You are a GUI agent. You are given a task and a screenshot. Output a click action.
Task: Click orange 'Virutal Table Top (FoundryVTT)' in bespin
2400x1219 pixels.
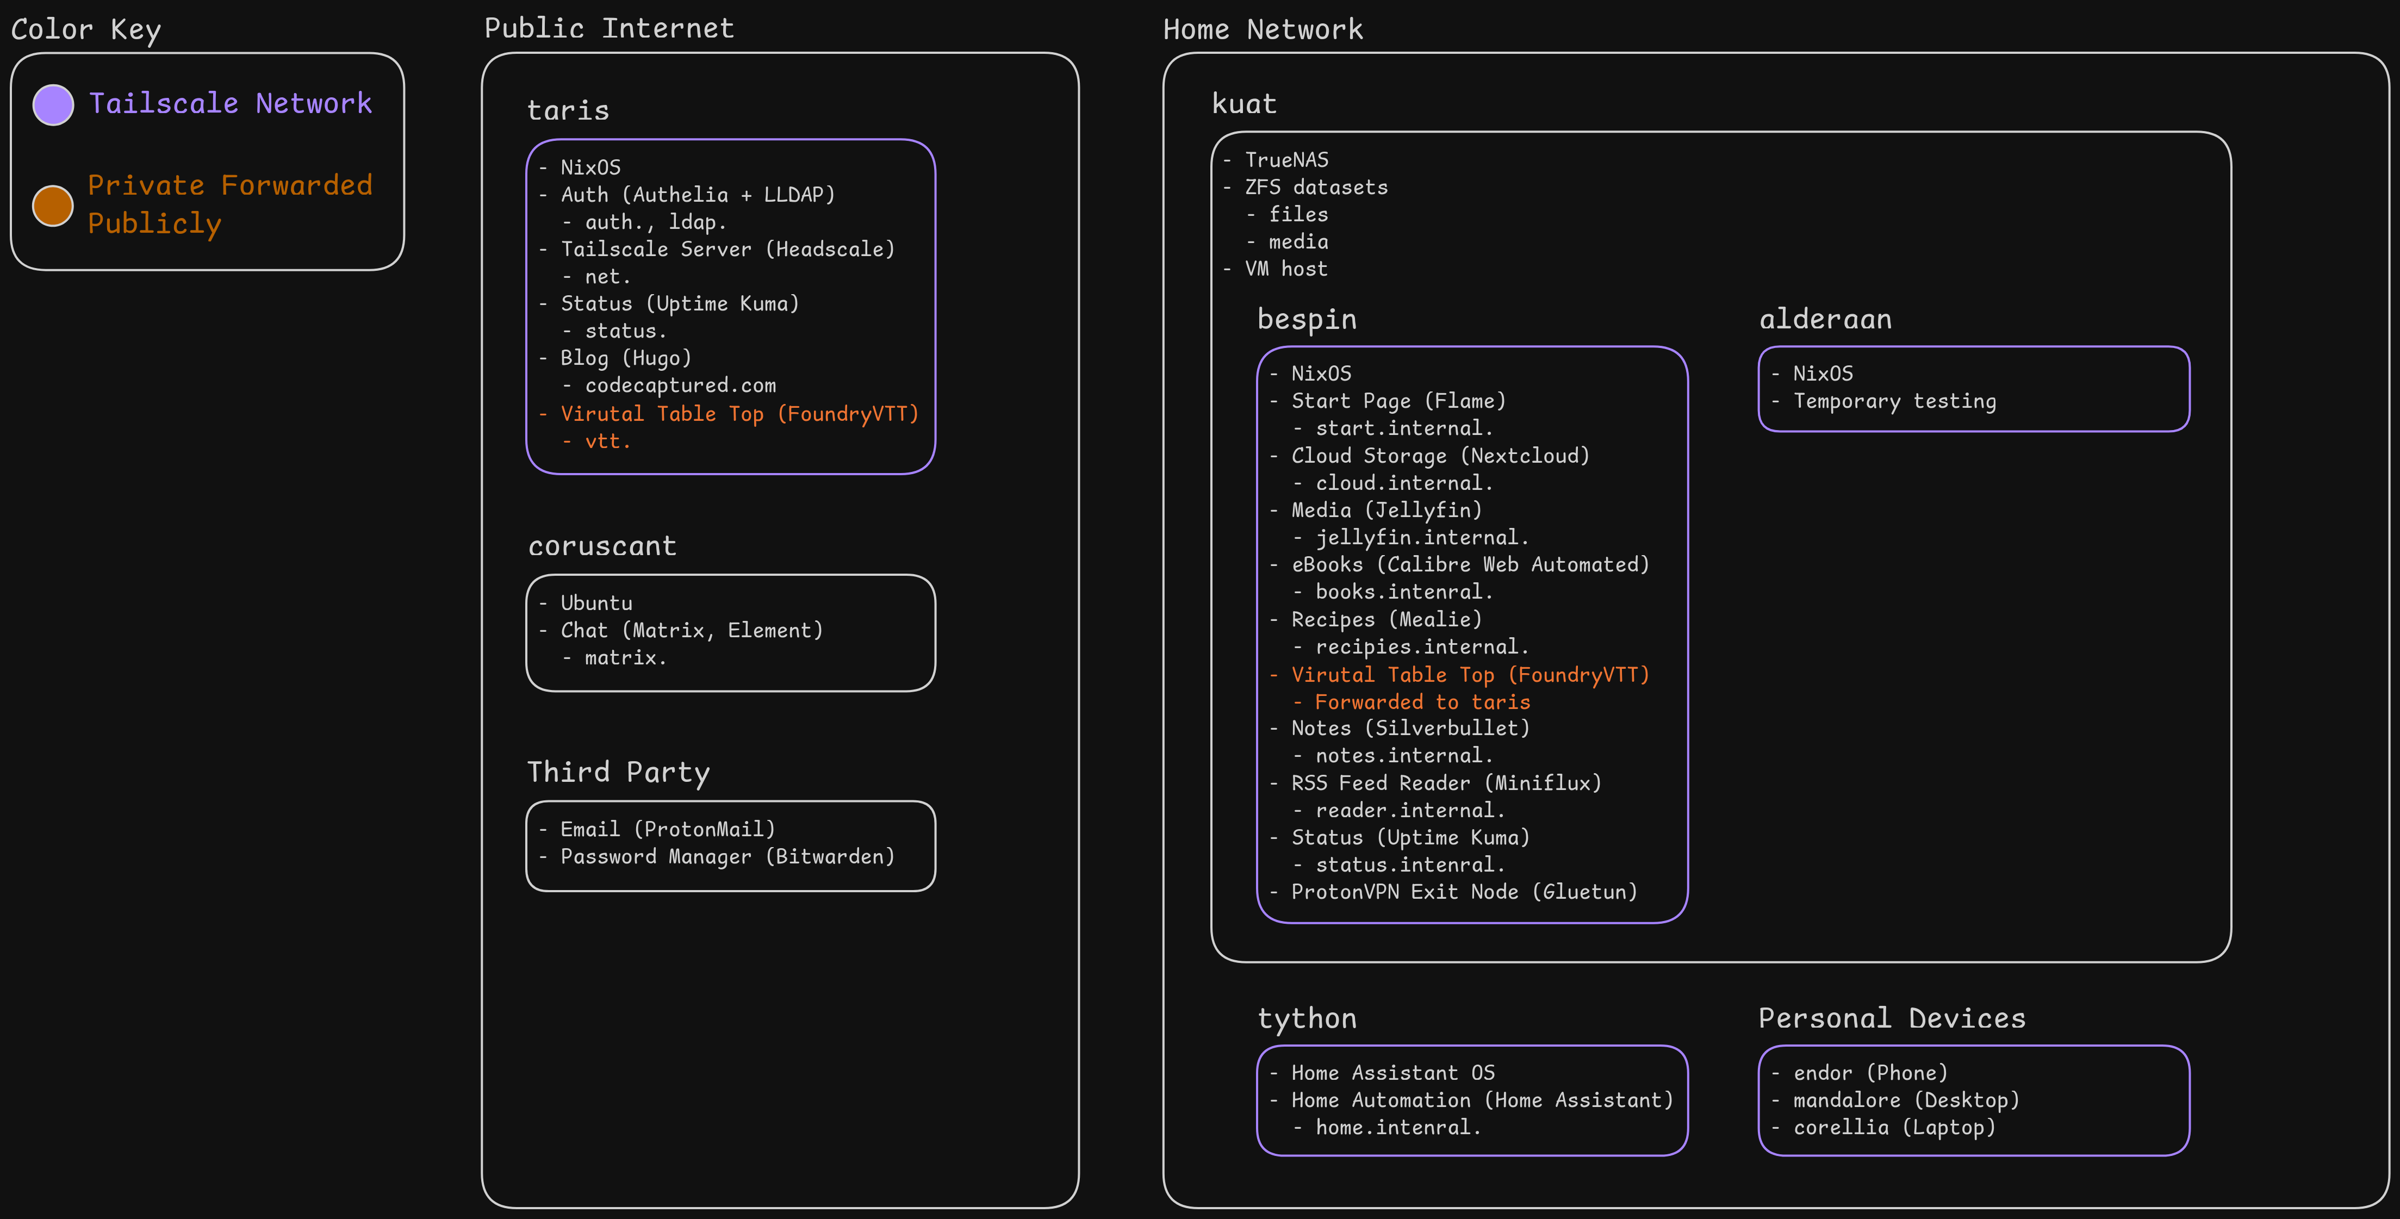pyautogui.click(x=1470, y=675)
